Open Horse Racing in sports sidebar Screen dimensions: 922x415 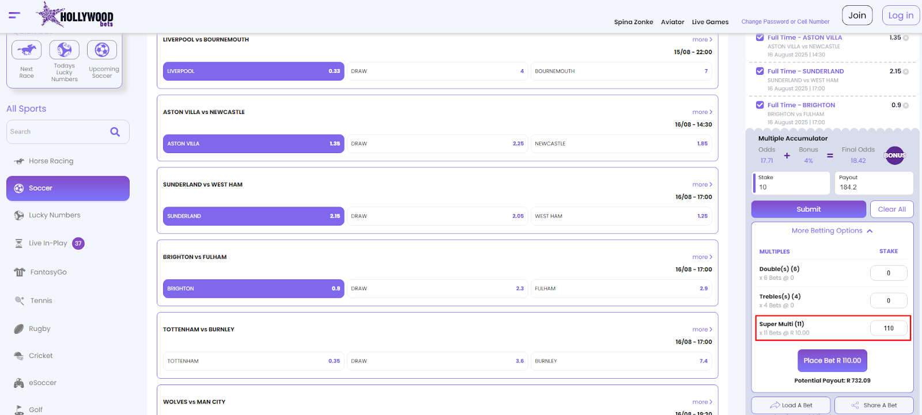pyautogui.click(x=51, y=161)
